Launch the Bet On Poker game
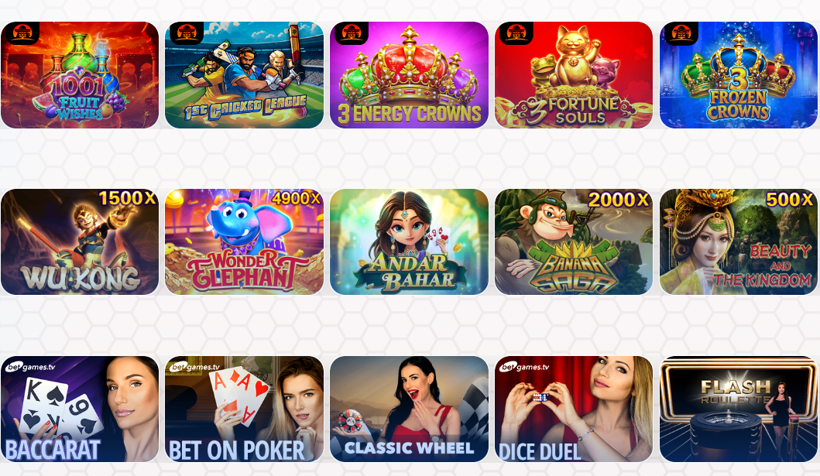Image resolution: width=820 pixels, height=476 pixels. pos(244,409)
